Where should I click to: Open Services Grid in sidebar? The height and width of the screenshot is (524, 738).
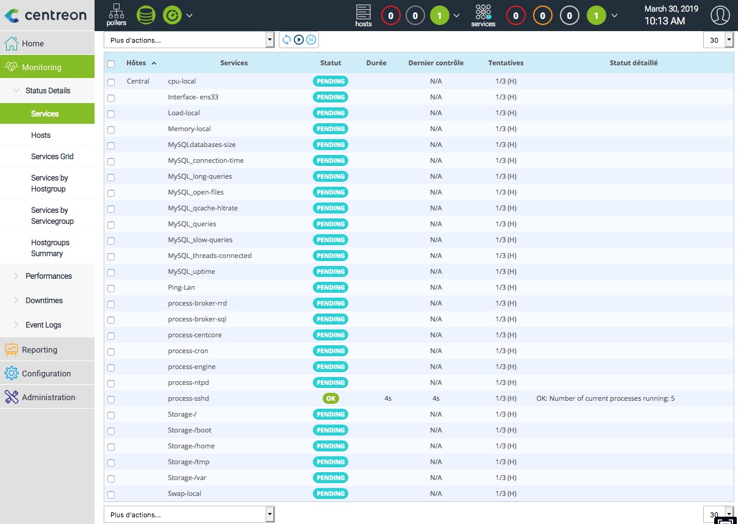click(52, 157)
